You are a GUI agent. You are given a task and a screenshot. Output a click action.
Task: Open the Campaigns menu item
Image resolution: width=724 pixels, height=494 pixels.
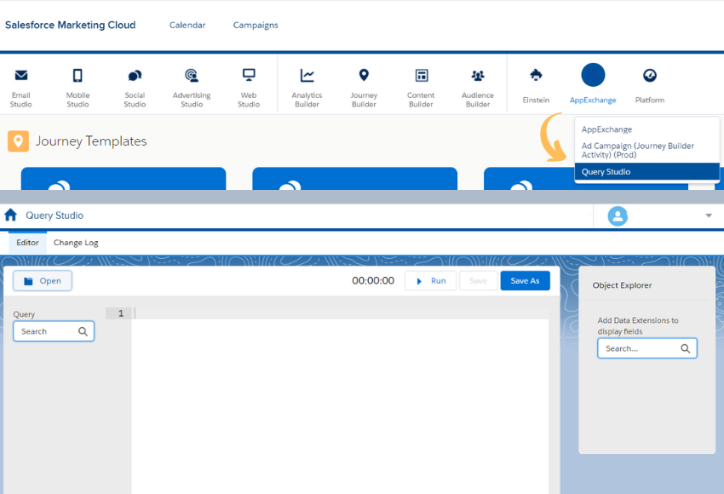pos(256,25)
